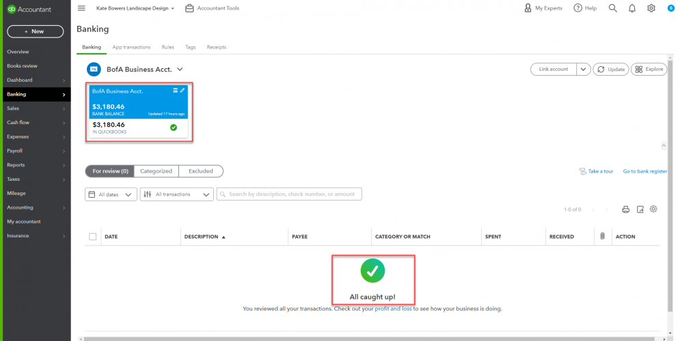Open Mileage in sidebar

coord(16,194)
